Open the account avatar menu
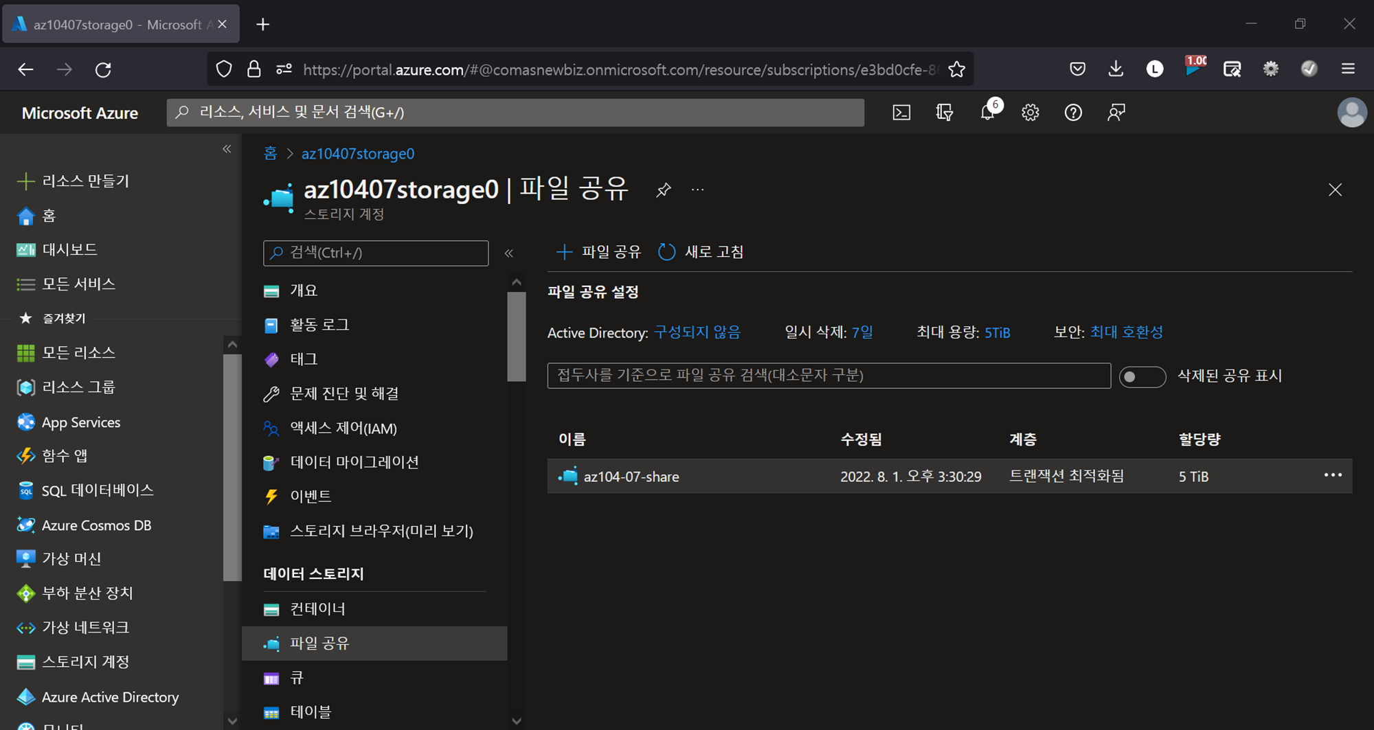The image size is (1374, 730). click(x=1352, y=113)
